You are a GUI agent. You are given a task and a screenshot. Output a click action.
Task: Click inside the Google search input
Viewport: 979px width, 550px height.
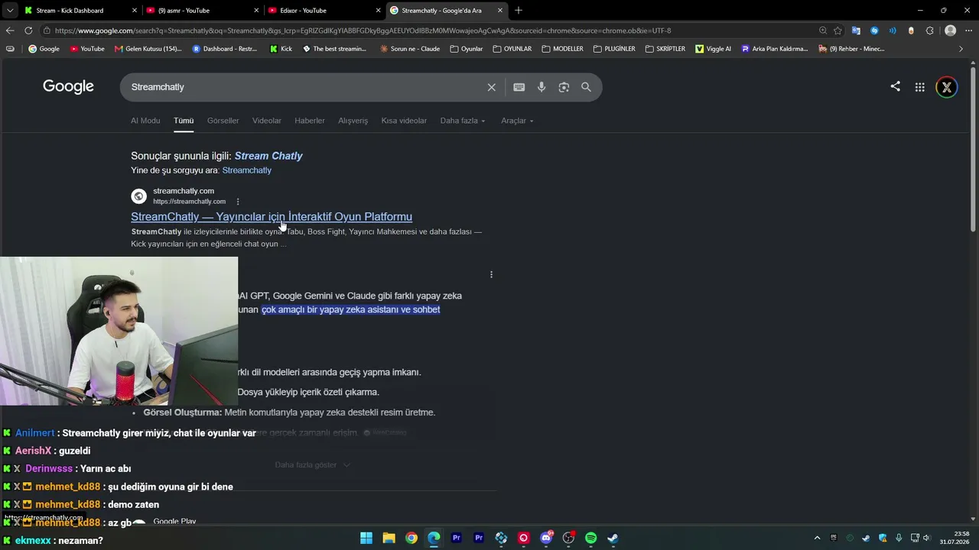(304, 87)
